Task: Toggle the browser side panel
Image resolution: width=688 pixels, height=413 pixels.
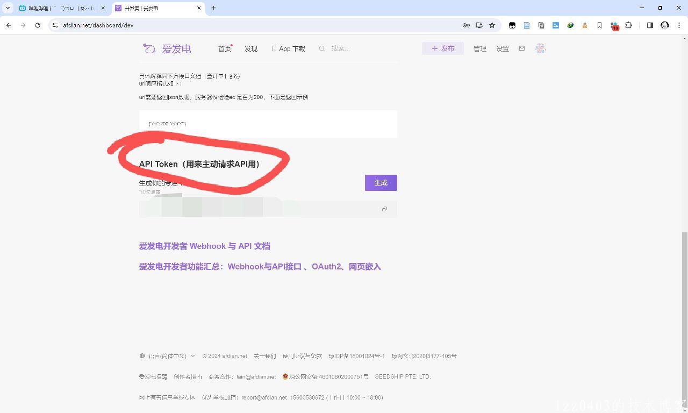Action: tap(650, 25)
